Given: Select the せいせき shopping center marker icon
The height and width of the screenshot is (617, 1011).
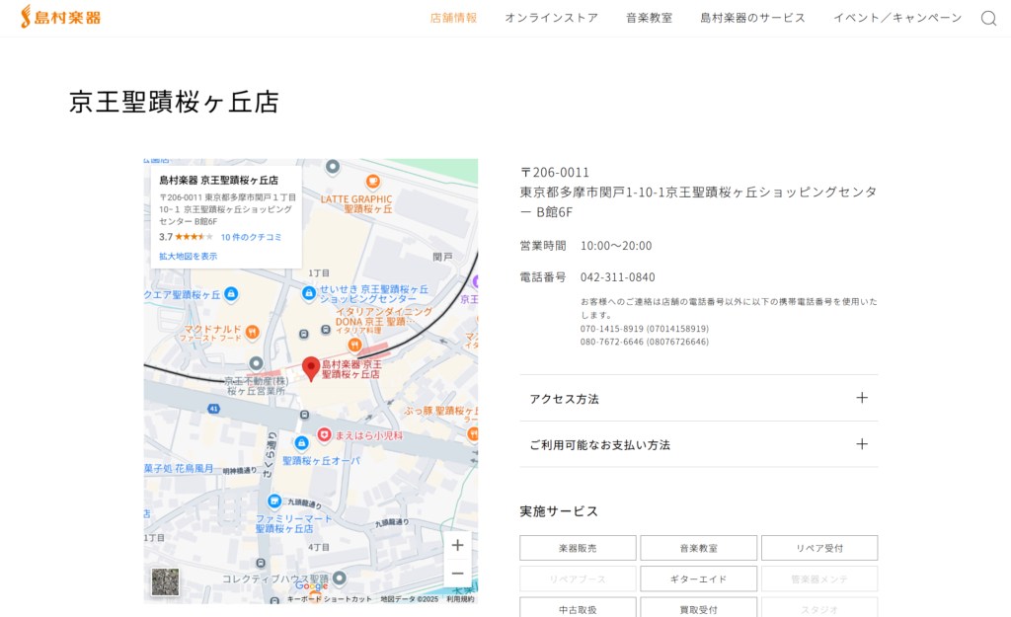Looking at the screenshot, I should pos(309,293).
